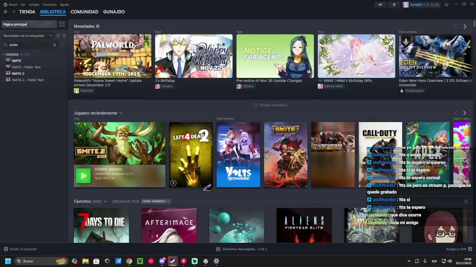Play SMITE 2 with the green play button
This screenshot has height=267, width=476.
coord(83,176)
